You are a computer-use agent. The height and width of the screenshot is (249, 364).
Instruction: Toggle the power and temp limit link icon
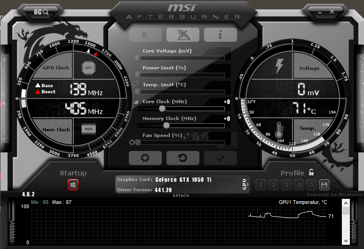tap(135, 83)
